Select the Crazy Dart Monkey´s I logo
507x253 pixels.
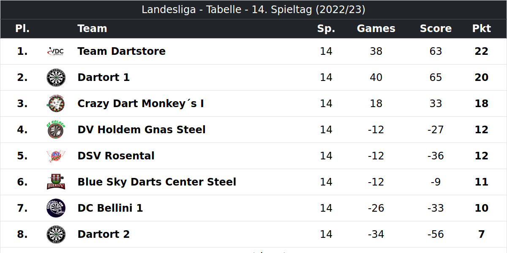(x=56, y=104)
